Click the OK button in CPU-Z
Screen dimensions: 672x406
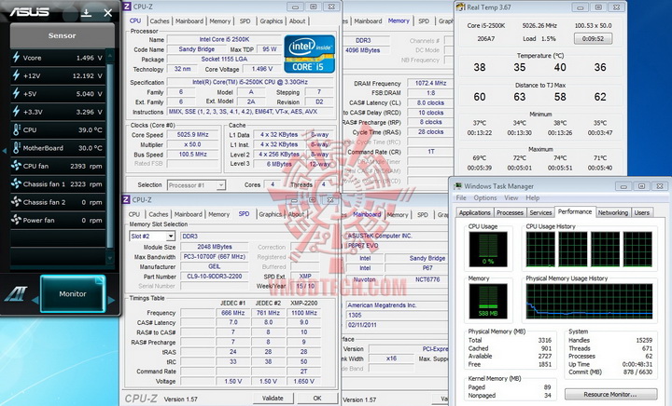click(x=317, y=398)
